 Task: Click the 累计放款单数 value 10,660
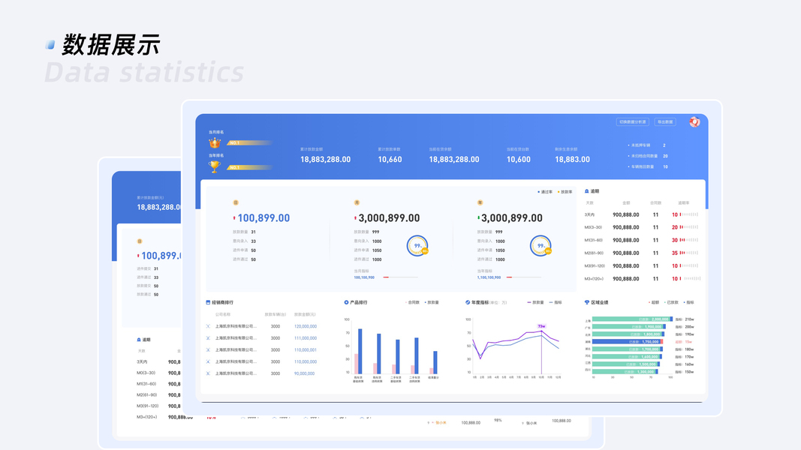coord(390,160)
